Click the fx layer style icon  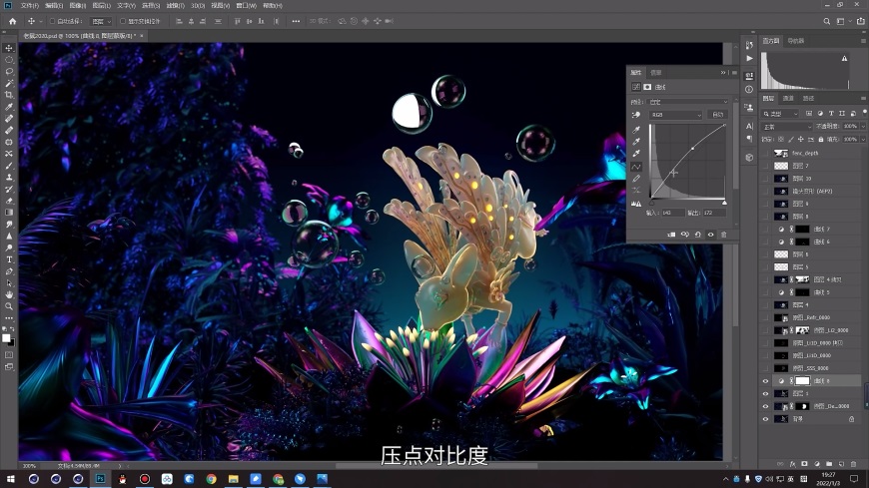(x=792, y=464)
